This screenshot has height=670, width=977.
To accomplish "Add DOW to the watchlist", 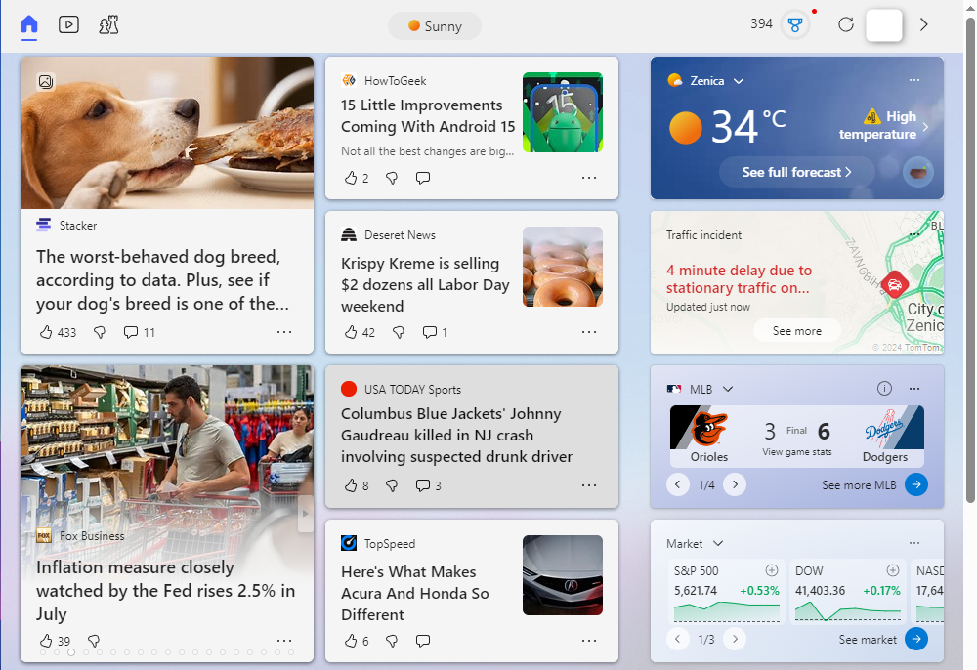I will 893,570.
